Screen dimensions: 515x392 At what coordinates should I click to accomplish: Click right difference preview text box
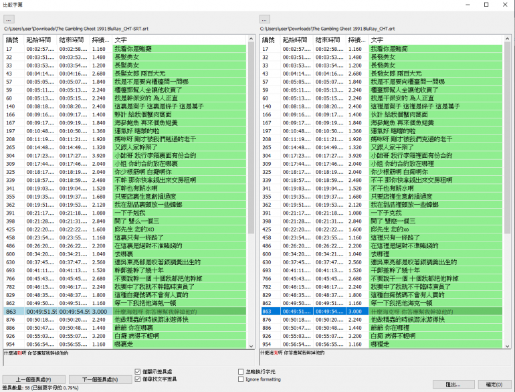[x=385, y=357]
